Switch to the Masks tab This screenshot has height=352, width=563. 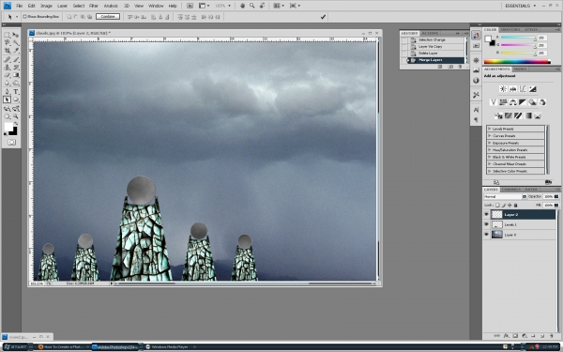click(520, 69)
